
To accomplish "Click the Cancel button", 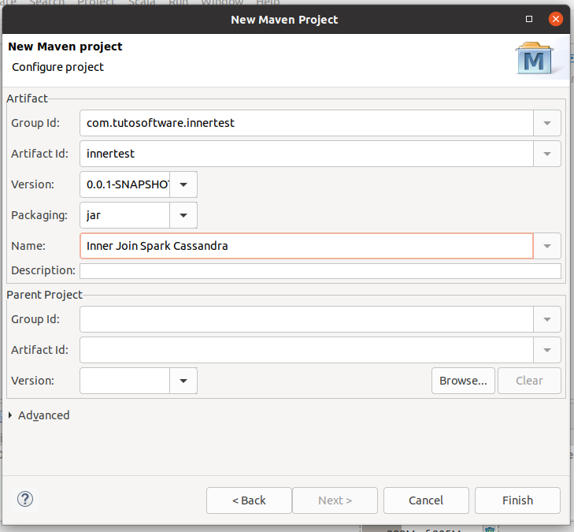I will click(426, 500).
